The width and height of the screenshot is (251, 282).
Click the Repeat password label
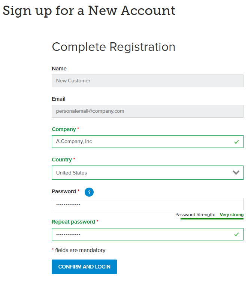(73, 222)
